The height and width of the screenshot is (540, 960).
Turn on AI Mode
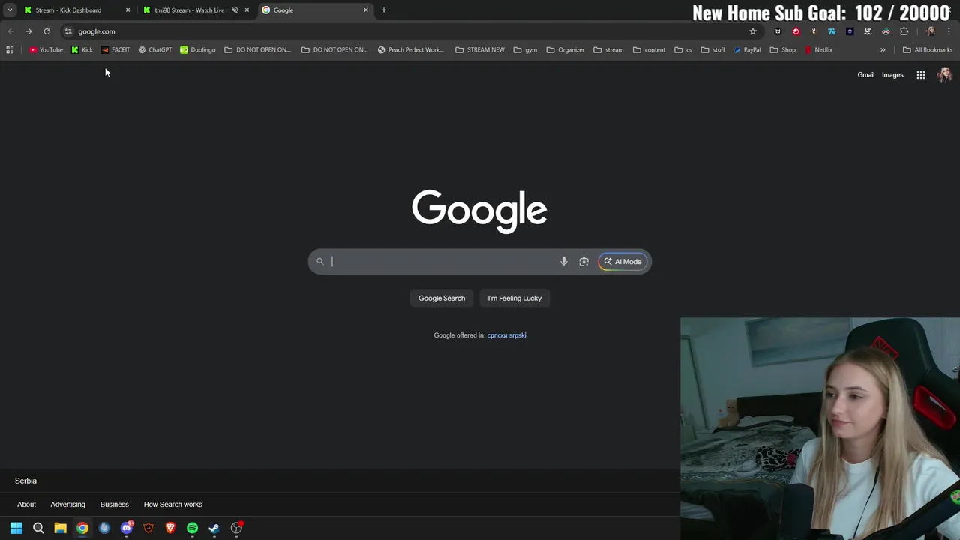622,261
